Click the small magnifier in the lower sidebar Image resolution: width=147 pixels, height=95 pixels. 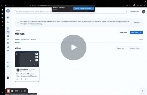tap(8, 63)
